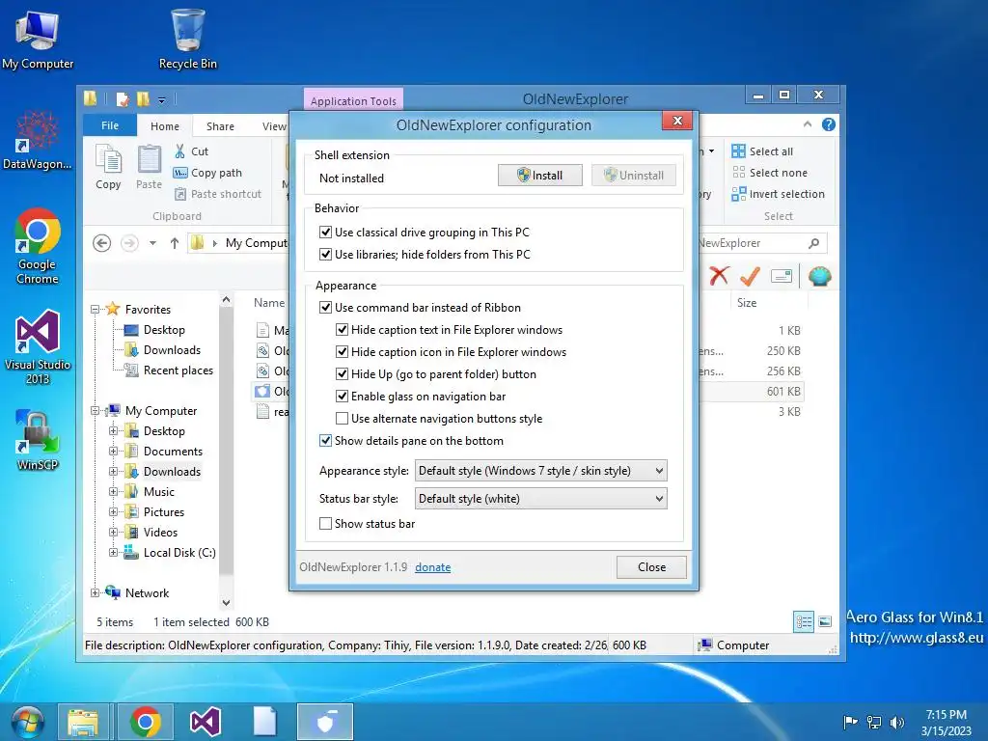
Task: Open the Application Tools contextual tab
Action: click(353, 100)
